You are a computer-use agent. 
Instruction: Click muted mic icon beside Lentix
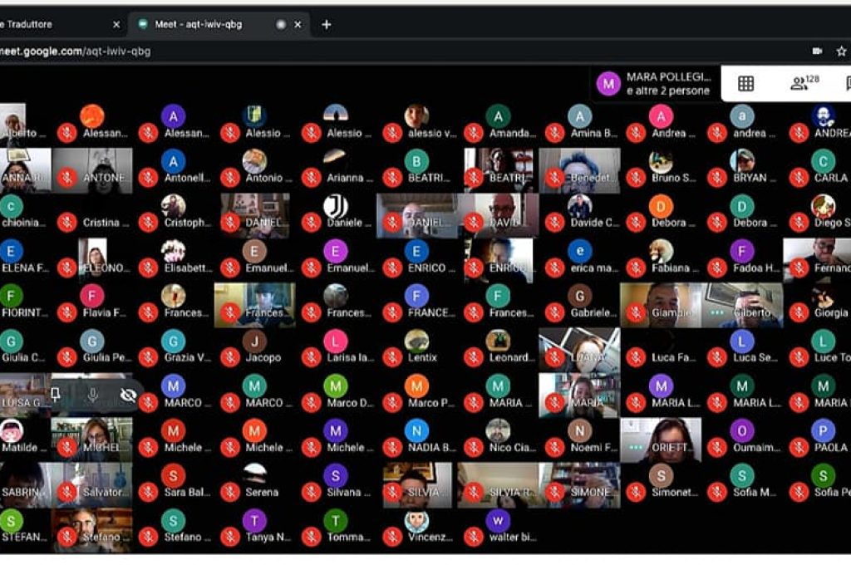[x=392, y=357]
